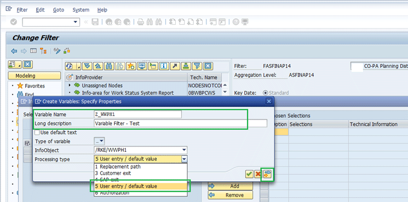Open the System menu

click(81, 10)
